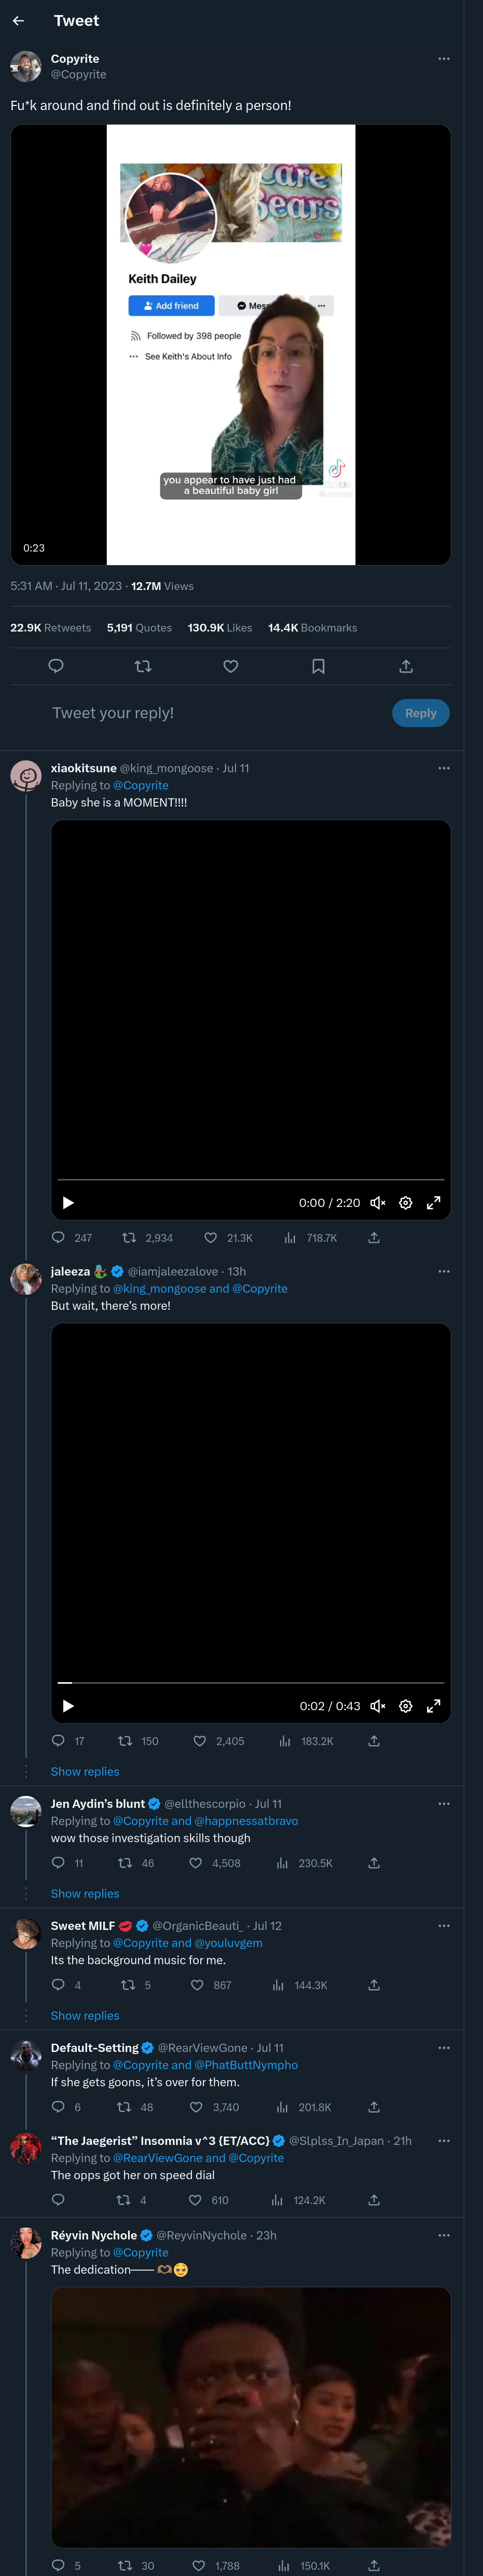Type in the "Tweet your reply!" field

tap(200, 713)
